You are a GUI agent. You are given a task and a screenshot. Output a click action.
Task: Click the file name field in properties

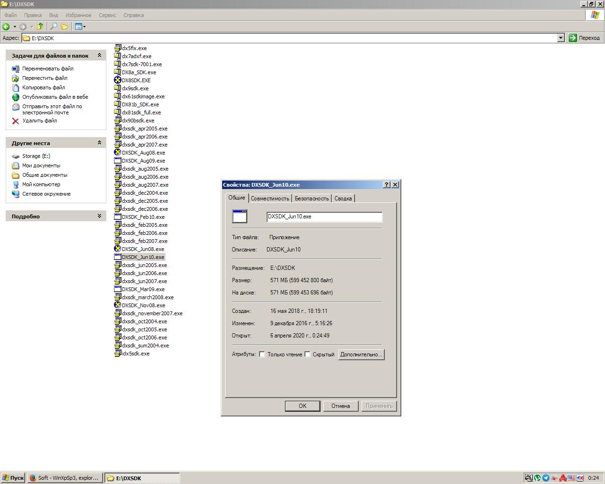click(324, 217)
